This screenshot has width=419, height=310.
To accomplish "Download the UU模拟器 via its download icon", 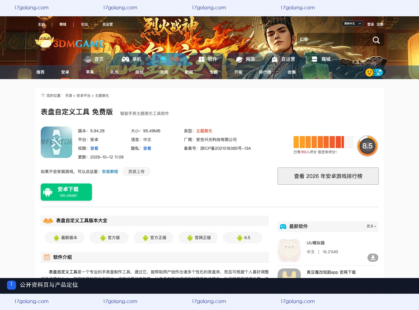I will [373, 257].
